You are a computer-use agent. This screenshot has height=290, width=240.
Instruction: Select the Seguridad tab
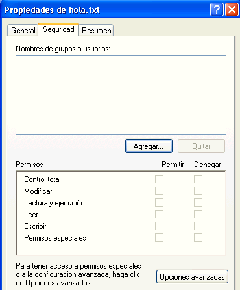pyautogui.click(x=58, y=29)
